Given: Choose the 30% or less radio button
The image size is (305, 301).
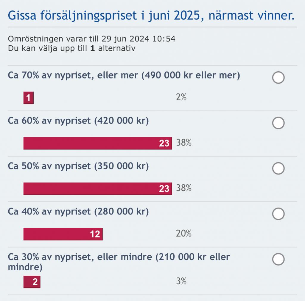Looking at the screenshot, I should point(278,259).
